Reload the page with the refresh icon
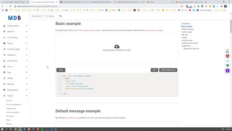Viewport: 232px width, 131px height. [11, 7]
